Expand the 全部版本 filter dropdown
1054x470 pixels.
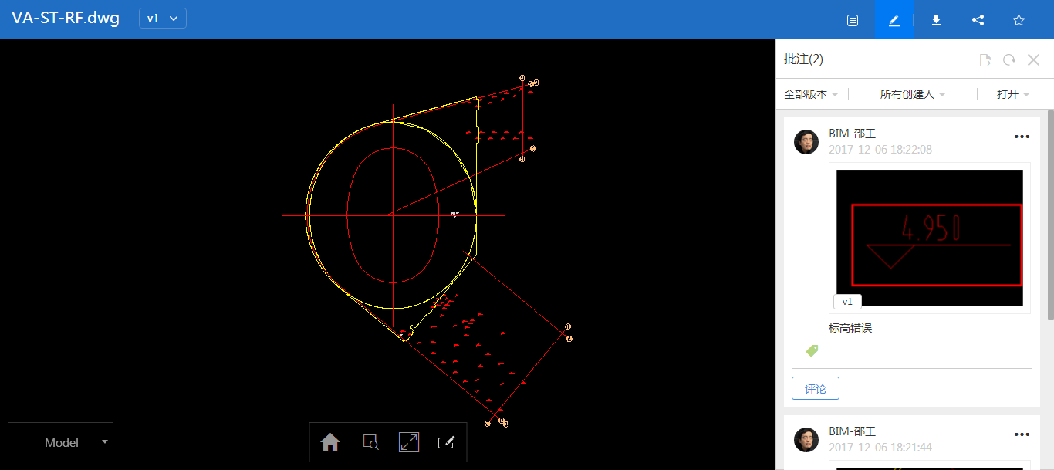pyautogui.click(x=811, y=94)
